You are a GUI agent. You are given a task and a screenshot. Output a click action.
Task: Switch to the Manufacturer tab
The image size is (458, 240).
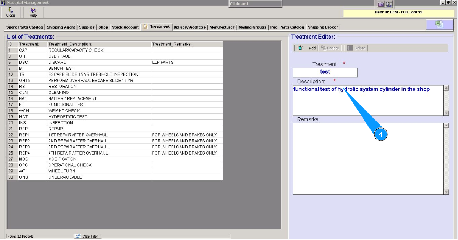tap(222, 27)
